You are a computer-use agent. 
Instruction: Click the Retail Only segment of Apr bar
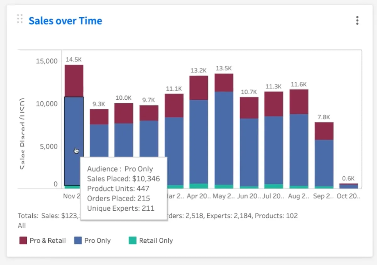click(199, 186)
